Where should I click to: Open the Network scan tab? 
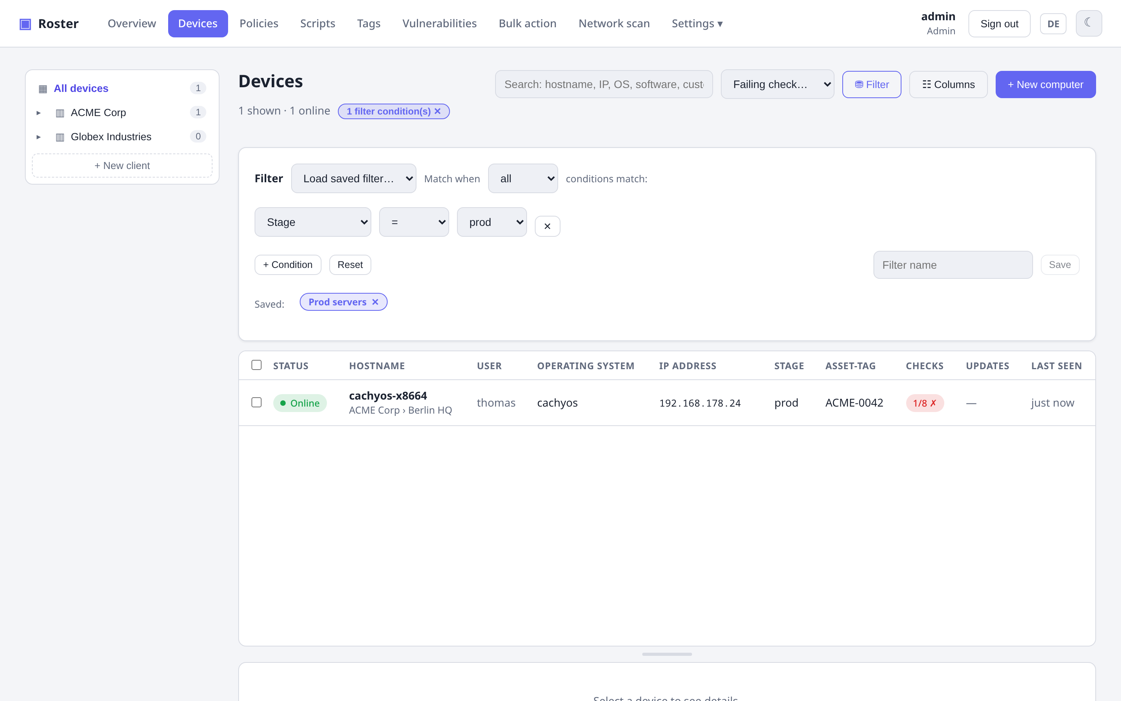coord(614,24)
